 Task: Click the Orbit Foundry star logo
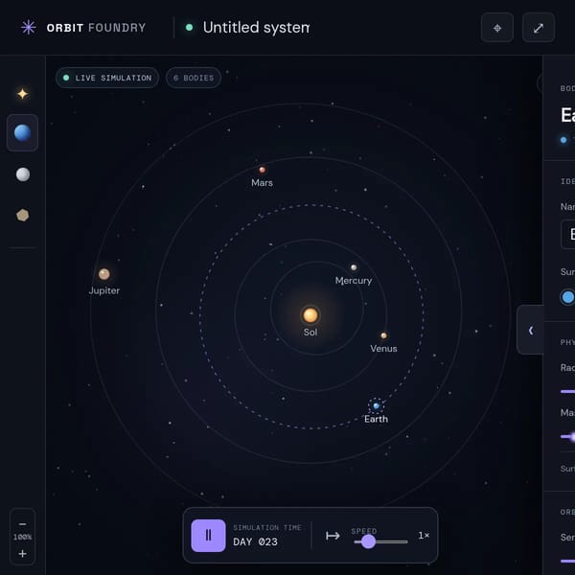point(28,28)
